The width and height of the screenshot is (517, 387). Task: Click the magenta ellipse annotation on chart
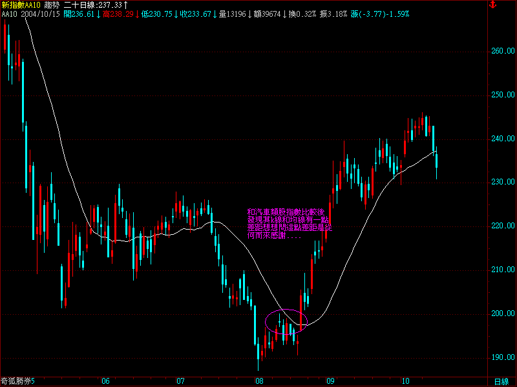tap(286, 321)
